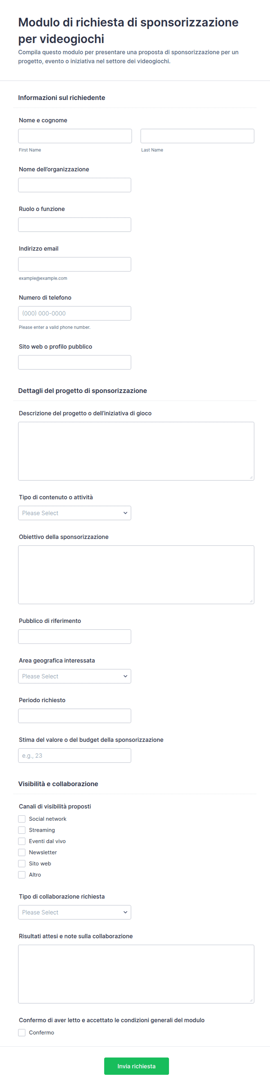Check the Social network checkbox
Viewport: 270px width, 1089px height.
tap(22, 819)
